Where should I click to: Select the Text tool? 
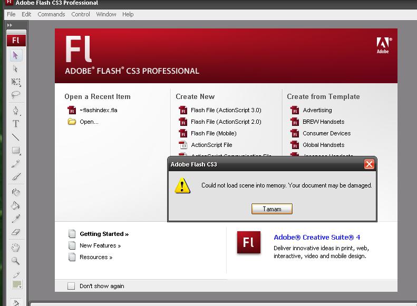point(16,124)
